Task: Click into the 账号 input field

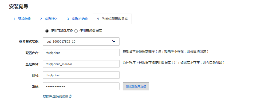Action: [x=81, y=75]
